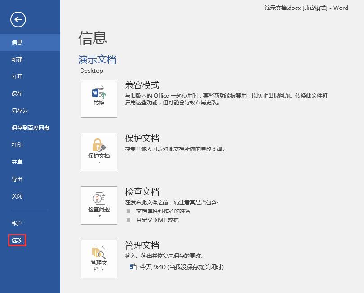Image resolution: width=364 pixels, height=293 pixels.
Task: Select 另存为 to save a copy
Action: pos(20,111)
